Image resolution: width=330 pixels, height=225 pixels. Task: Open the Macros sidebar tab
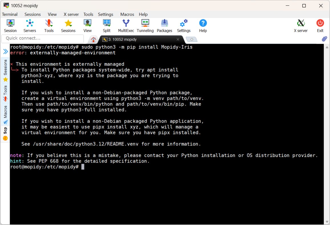pos(5,115)
